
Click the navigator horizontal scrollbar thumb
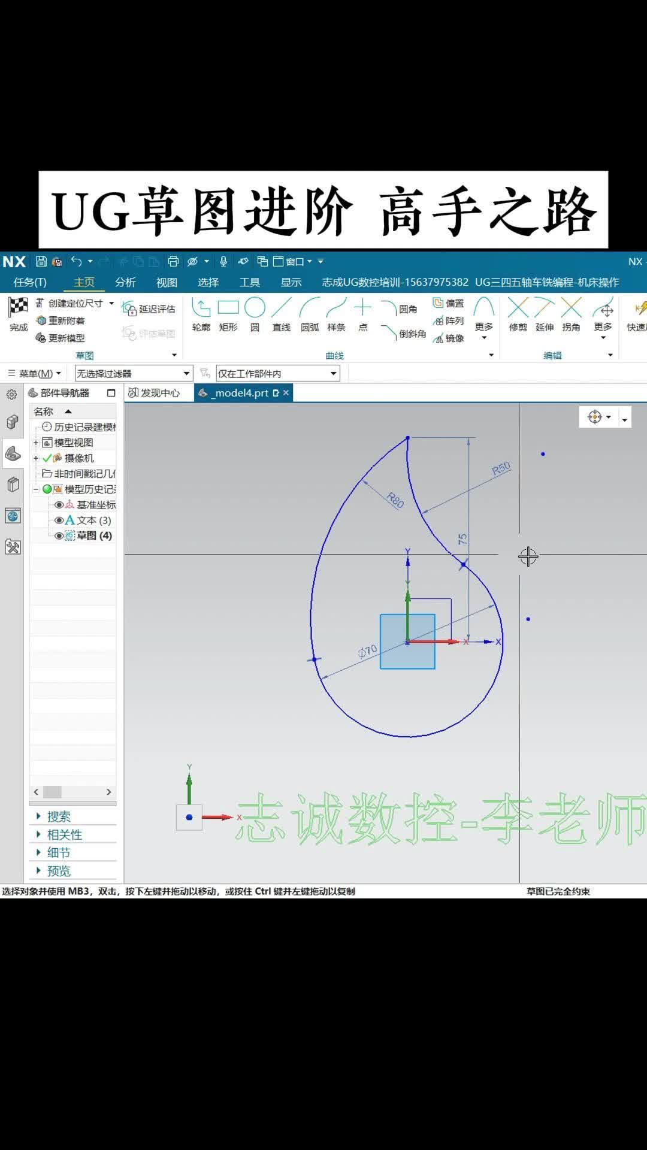pos(52,792)
